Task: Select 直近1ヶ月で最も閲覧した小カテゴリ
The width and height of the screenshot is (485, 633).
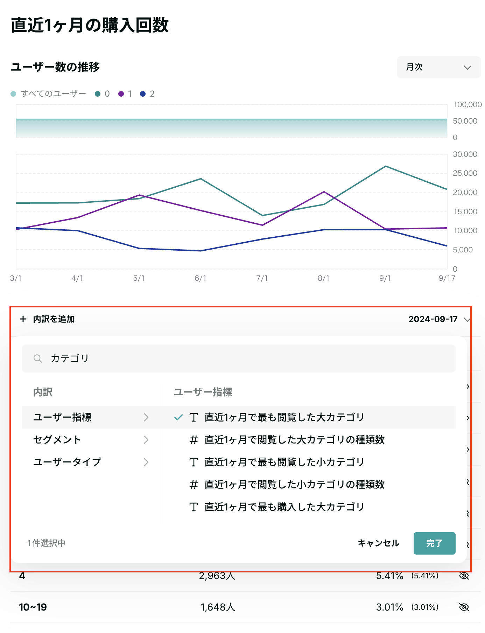Action: click(309, 462)
